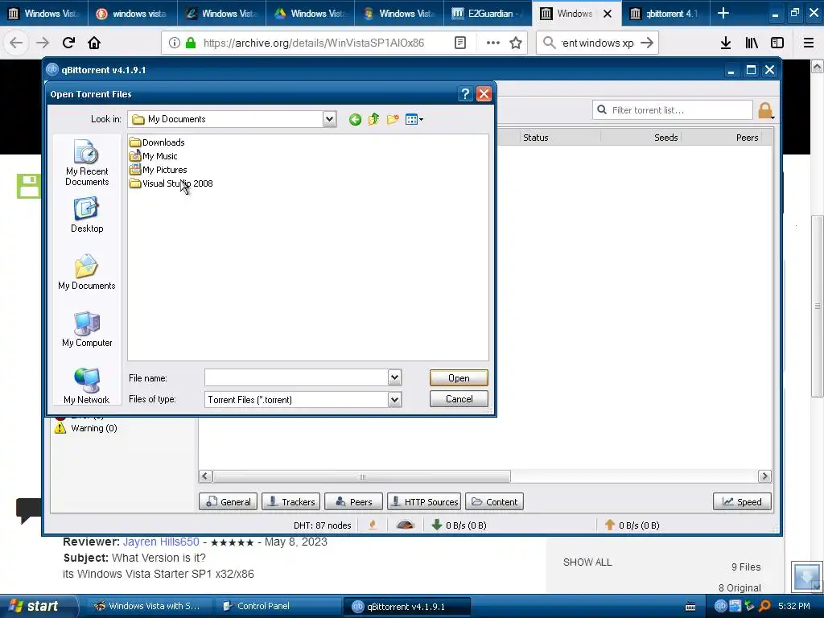
Task: Click the dialog help question mark button
Action: (465, 93)
